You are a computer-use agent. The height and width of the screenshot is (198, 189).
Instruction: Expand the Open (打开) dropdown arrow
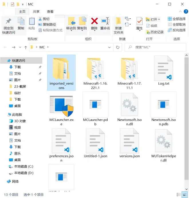(159, 19)
